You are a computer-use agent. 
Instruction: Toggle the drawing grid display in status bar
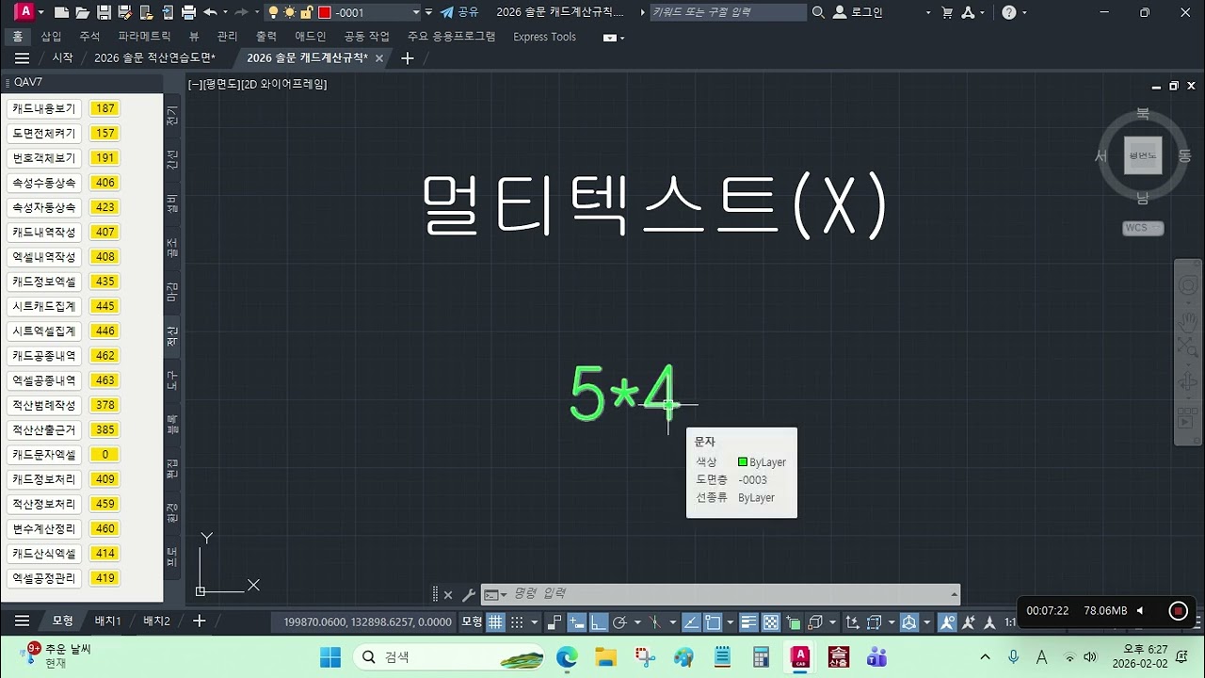pos(496,622)
